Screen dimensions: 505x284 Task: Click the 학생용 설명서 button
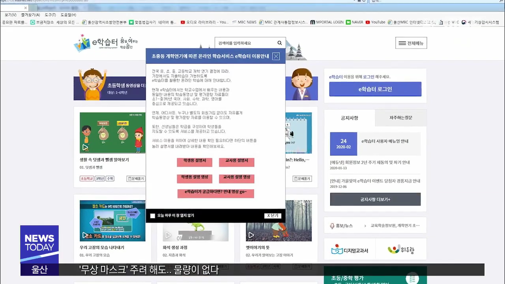(x=195, y=162)
